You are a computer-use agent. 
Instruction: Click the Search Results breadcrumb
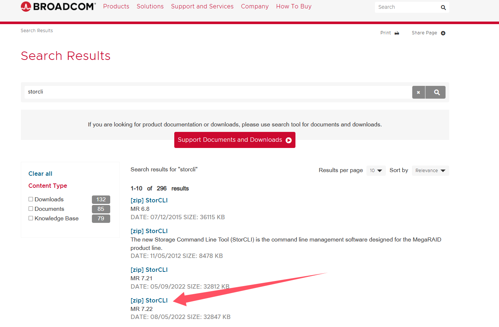click(37, 31)
